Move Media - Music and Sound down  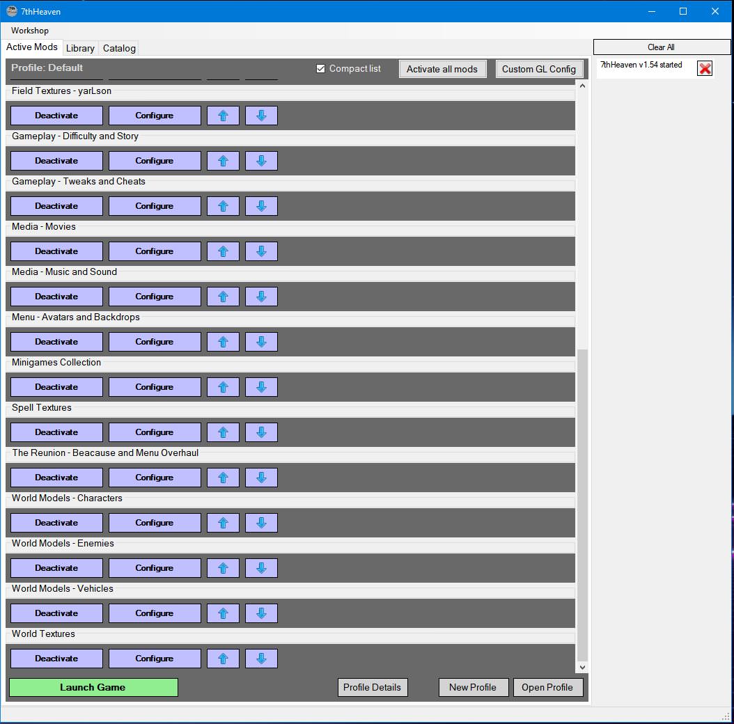point(261,297)
